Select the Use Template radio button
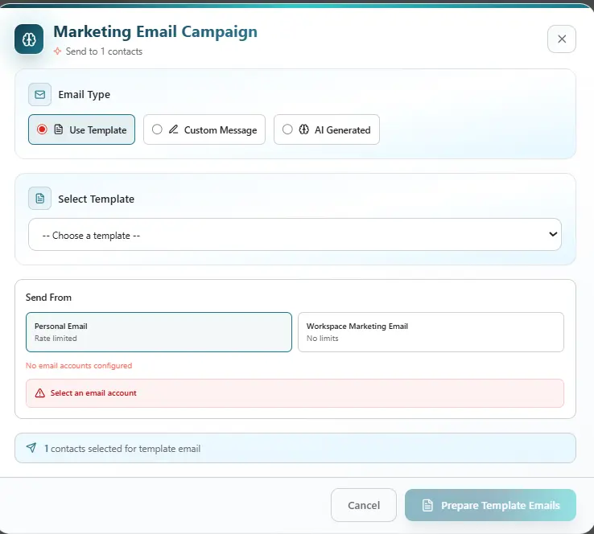The width and height of the screenshot is (594, 534). pos(42,129)
